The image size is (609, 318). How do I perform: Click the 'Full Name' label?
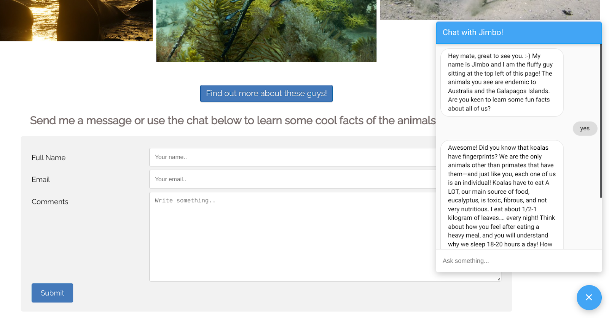coord(49,158)
